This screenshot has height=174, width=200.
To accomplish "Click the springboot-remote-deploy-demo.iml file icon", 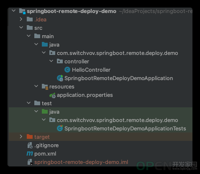I will point(30,162).
